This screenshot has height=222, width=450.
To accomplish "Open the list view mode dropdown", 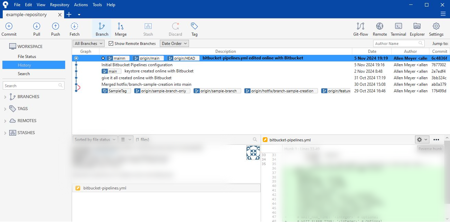I will (x=126, y=139).
